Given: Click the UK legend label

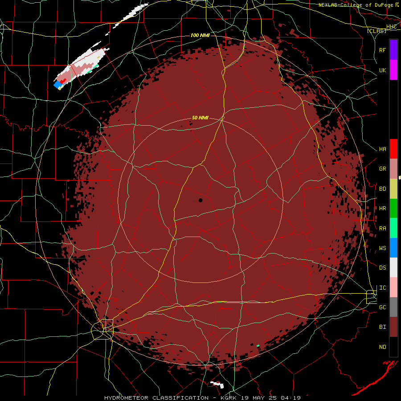Looking at the screenshot, I should click(382, 70).
